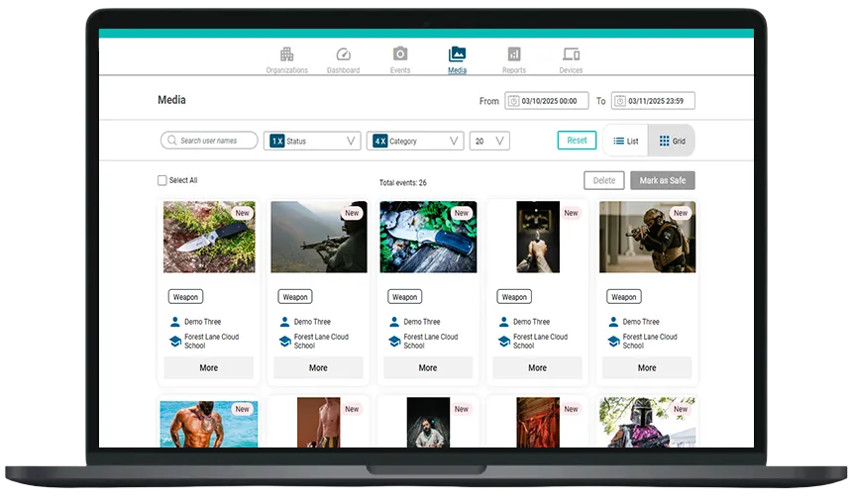The height and width of the screenshot is (496, 852).
Task: Click More on the pocket knife card
Action: [209, 367]
